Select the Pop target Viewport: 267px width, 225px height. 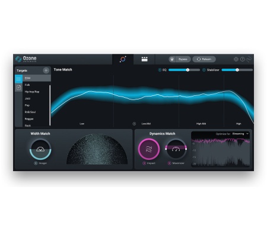point(36,105)
